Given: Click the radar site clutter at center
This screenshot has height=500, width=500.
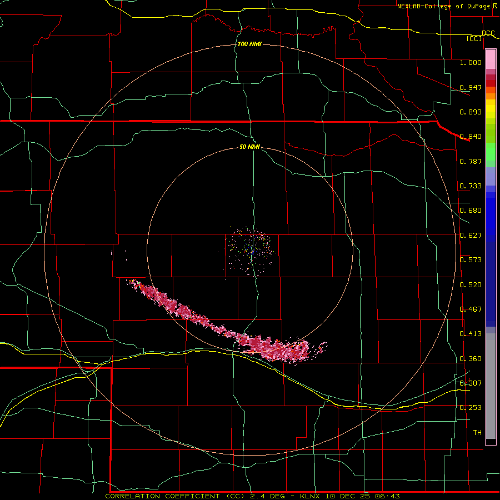Looking at the screenshot, I should [251, 251].
